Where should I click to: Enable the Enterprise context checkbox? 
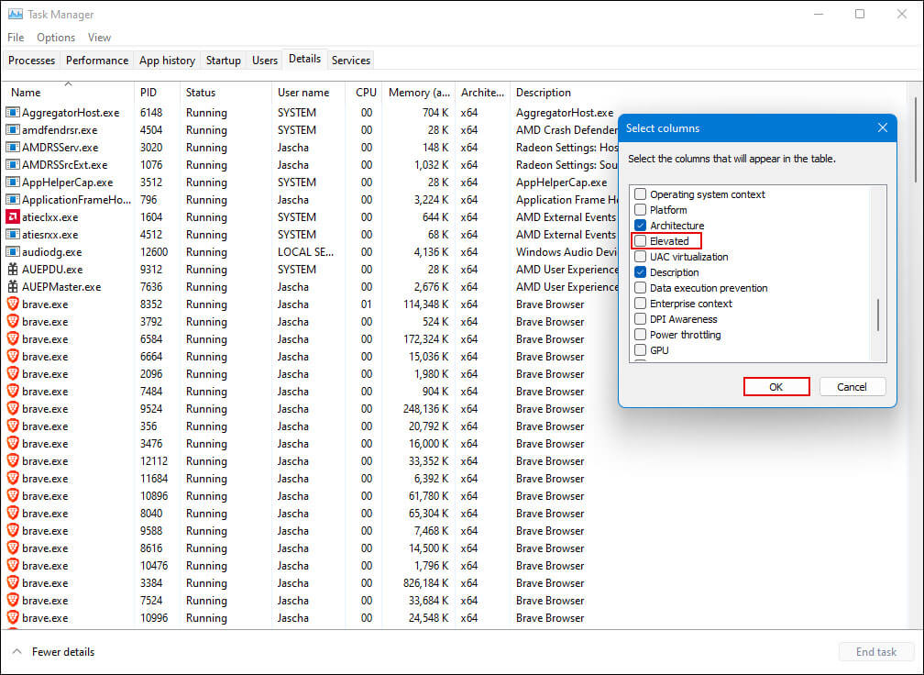[640, 304]
